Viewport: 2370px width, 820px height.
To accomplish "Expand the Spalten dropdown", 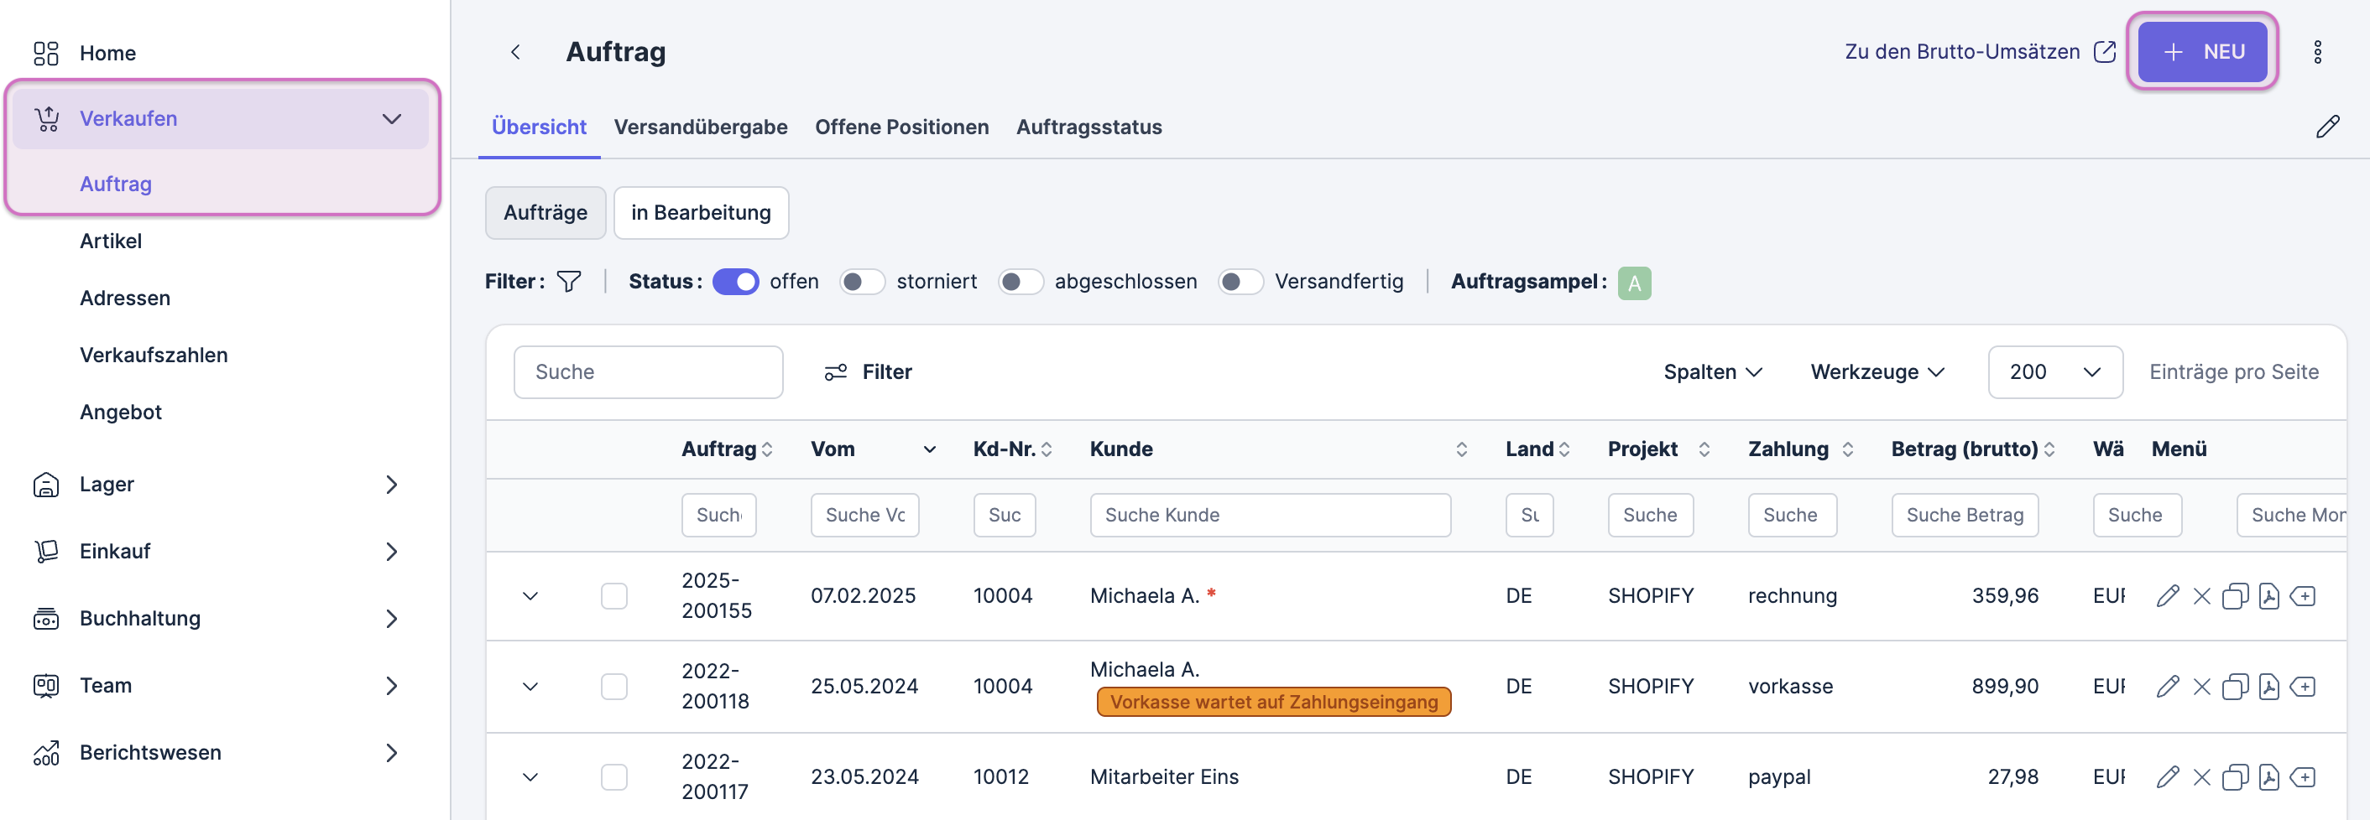I will pyautogui.click(x=1711, y=371).
